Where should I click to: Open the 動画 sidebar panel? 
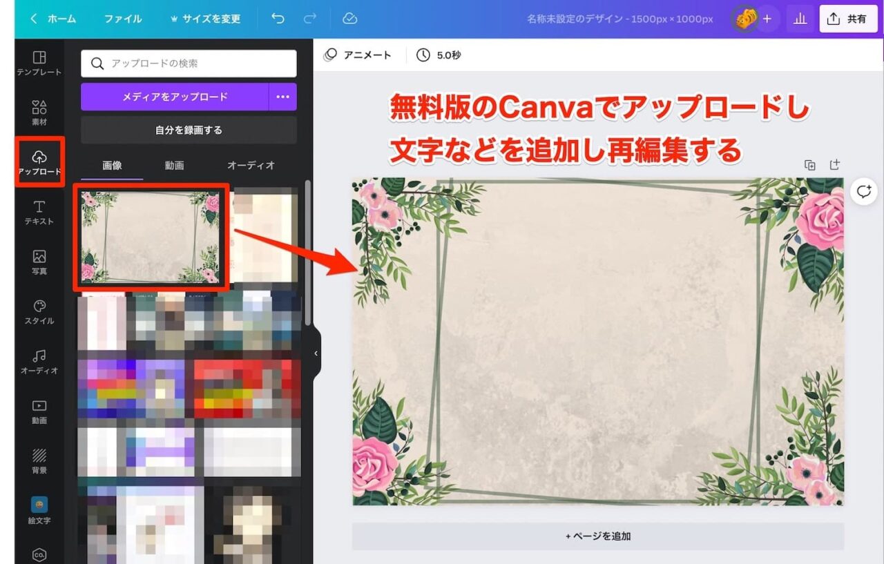[39, 411]
